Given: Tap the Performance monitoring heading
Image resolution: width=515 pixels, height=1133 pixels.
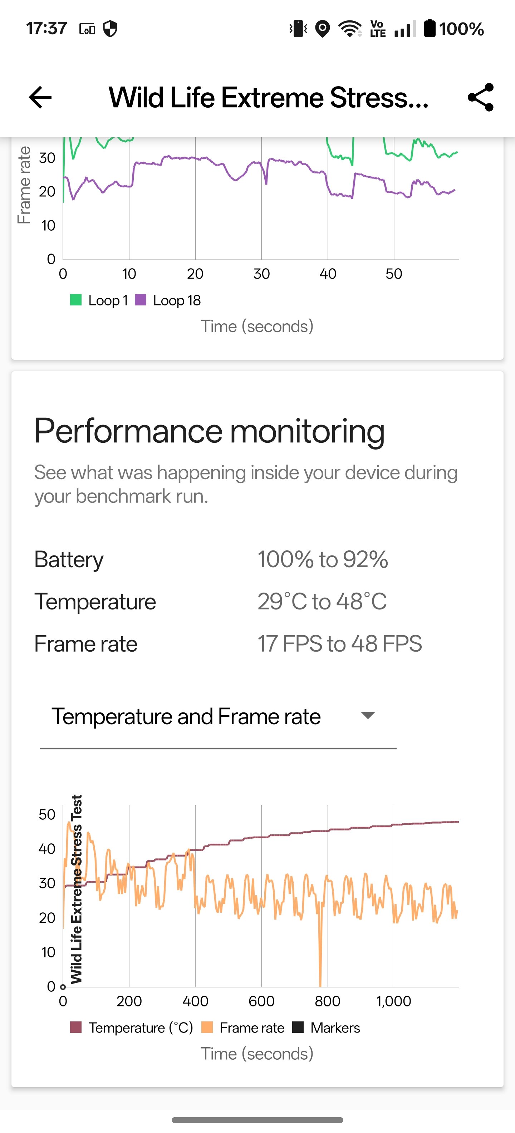Looking at the screenshot, I should pos(209,431).
